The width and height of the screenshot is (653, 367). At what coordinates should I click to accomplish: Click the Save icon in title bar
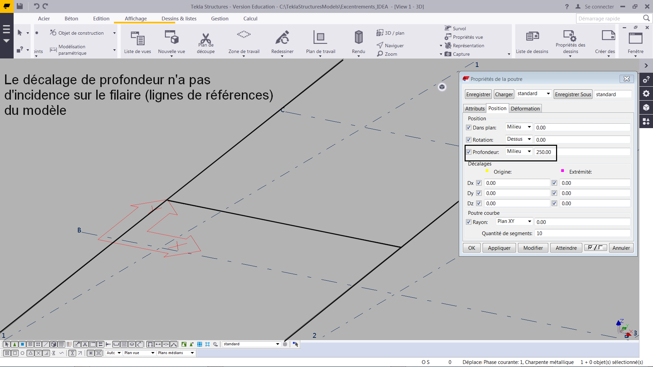coord(20,6)
